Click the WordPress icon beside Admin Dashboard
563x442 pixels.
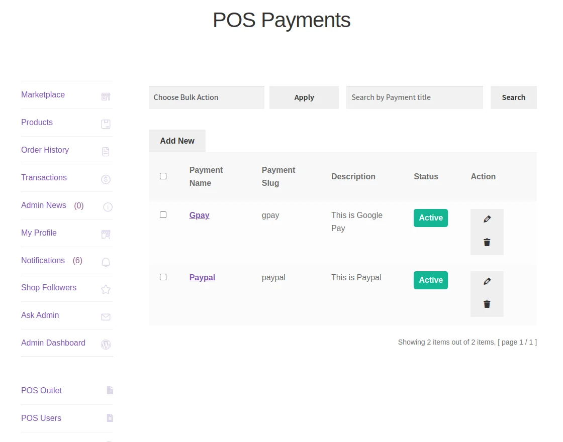pyautogui.click(x=106, y=345)
